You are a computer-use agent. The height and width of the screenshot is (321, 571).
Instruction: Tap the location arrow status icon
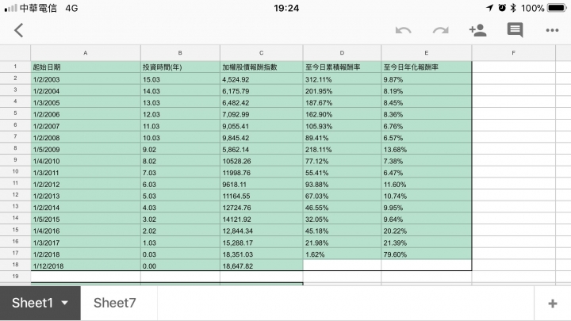pos(490,8)
